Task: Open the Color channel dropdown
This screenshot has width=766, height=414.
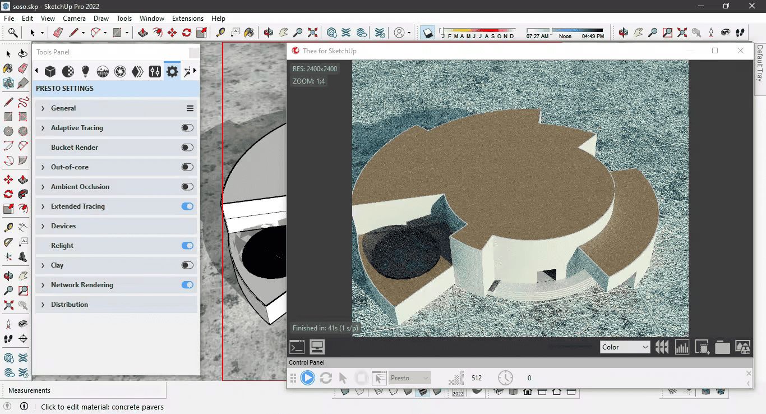Action: pyautogui.click(x=625, y=347)
